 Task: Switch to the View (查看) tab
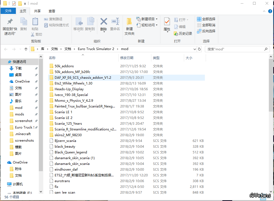pos(52,11)
